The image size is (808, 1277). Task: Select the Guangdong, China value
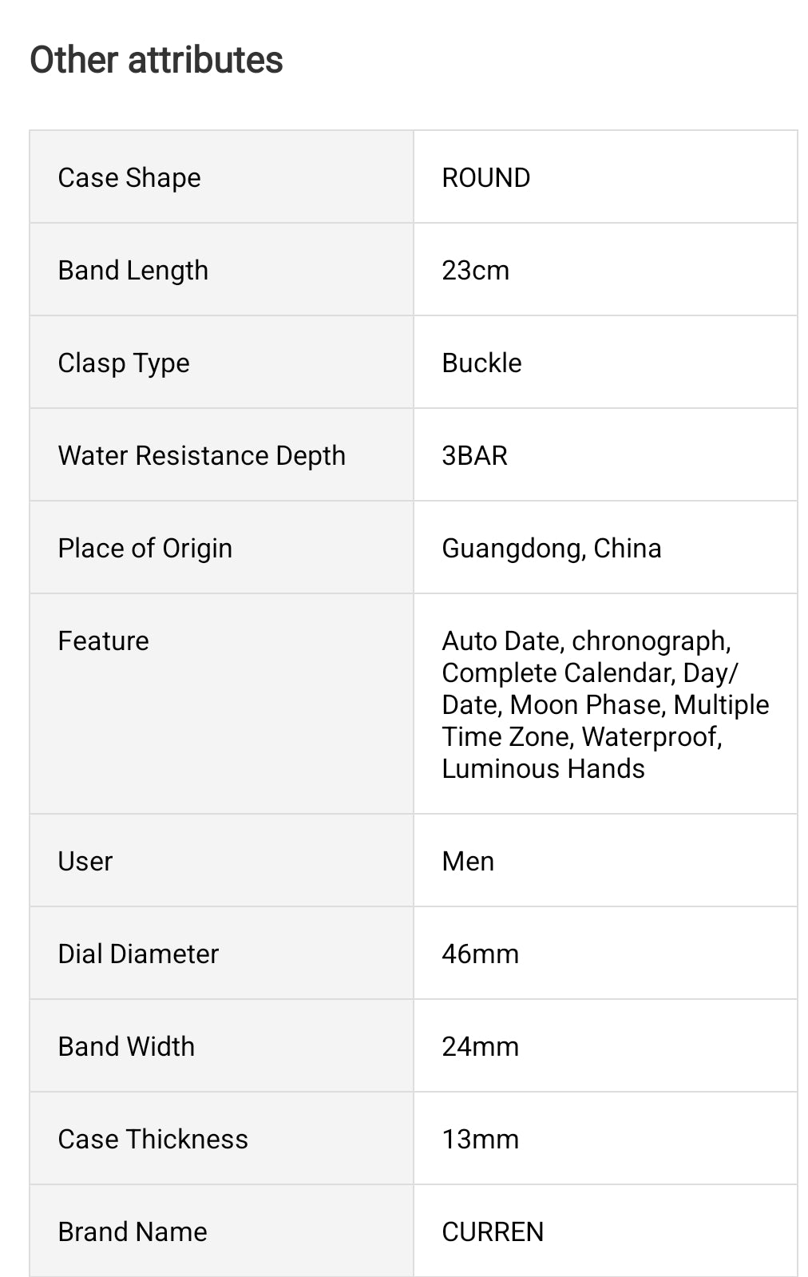(551, 548)
